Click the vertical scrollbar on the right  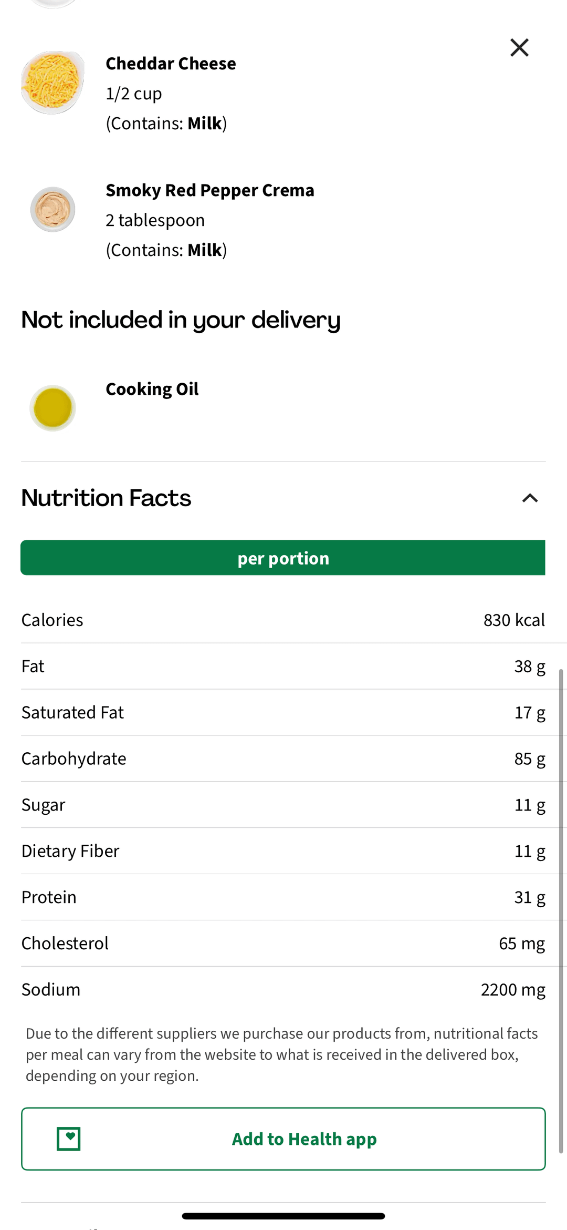(561, 909)
